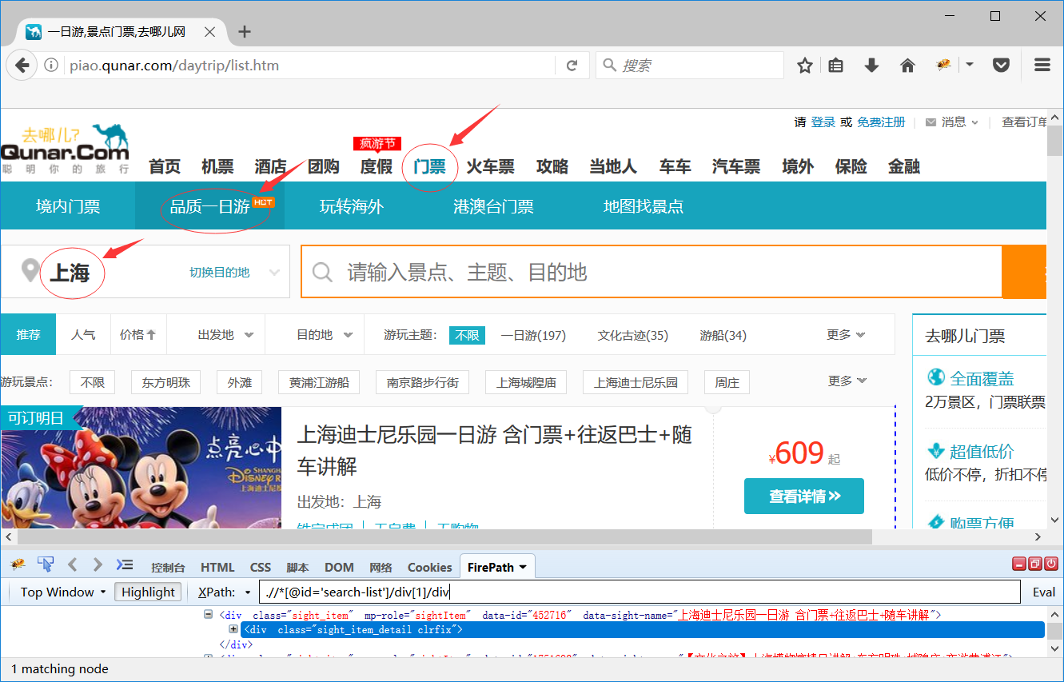Click into the XPath expression input field
The height and width of the screenshot is (682, 1064).
click(640, 592)
